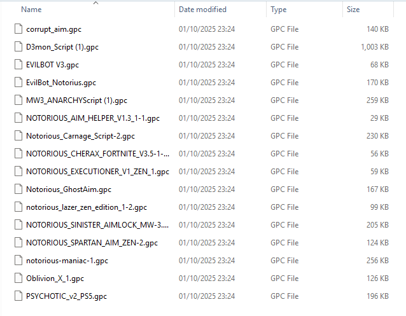
Task: Select the file name PSYCHOTIC_v2_PS5.gpc
Action: click(66, 296)
